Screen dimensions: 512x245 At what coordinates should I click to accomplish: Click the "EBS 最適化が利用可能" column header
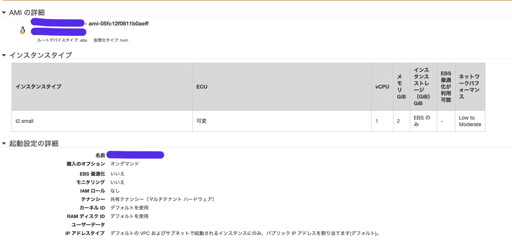pyautogui.click(x=446, y=86)
